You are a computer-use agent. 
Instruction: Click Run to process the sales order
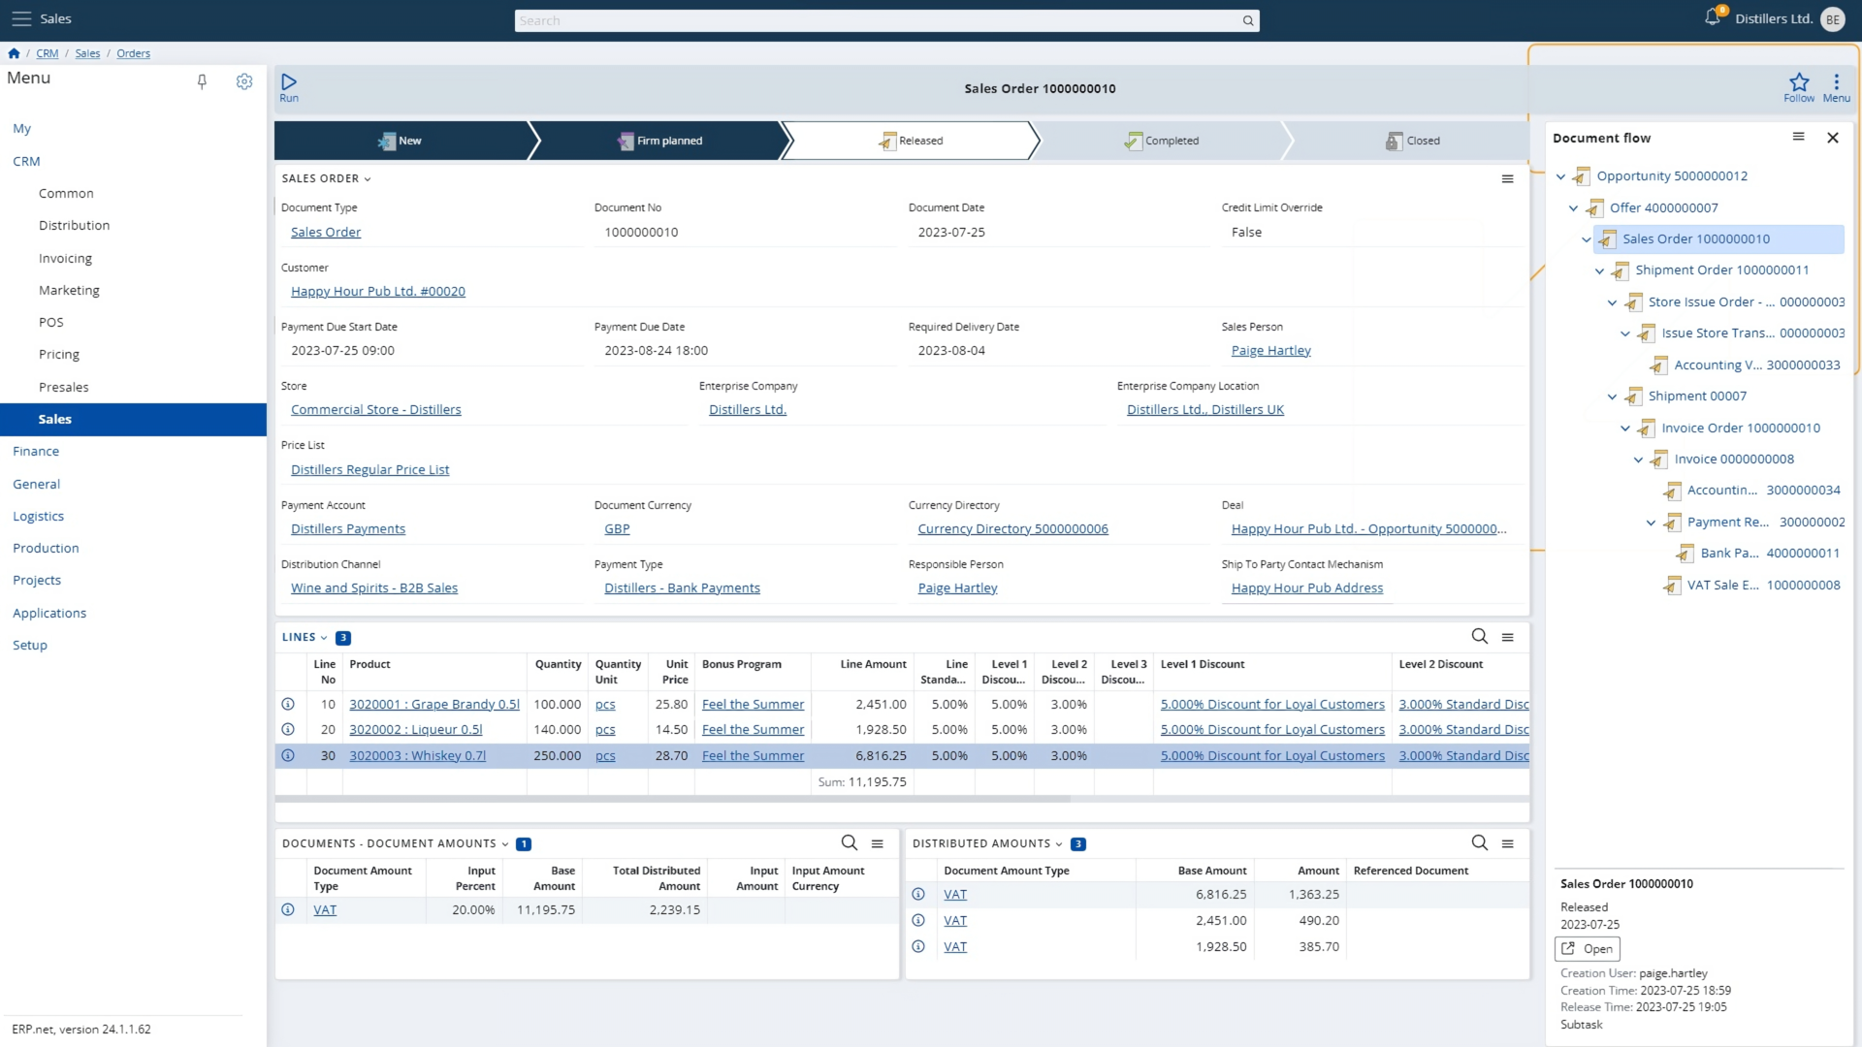coord(289,87)
